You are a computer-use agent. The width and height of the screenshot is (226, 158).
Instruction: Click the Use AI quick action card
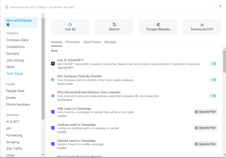coord(70,27)
